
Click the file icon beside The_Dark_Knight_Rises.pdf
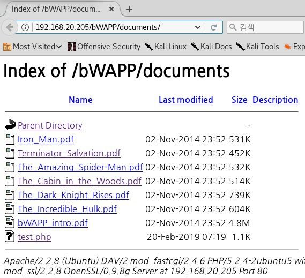10,194
